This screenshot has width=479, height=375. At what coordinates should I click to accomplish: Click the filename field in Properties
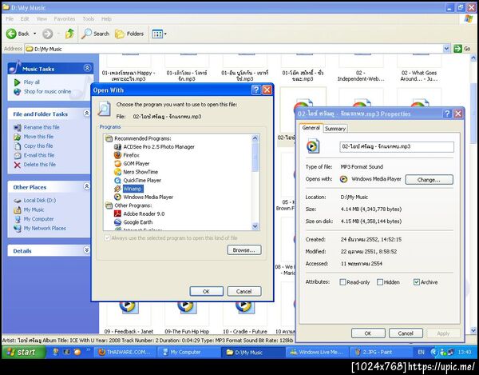(x=397, y=146)
